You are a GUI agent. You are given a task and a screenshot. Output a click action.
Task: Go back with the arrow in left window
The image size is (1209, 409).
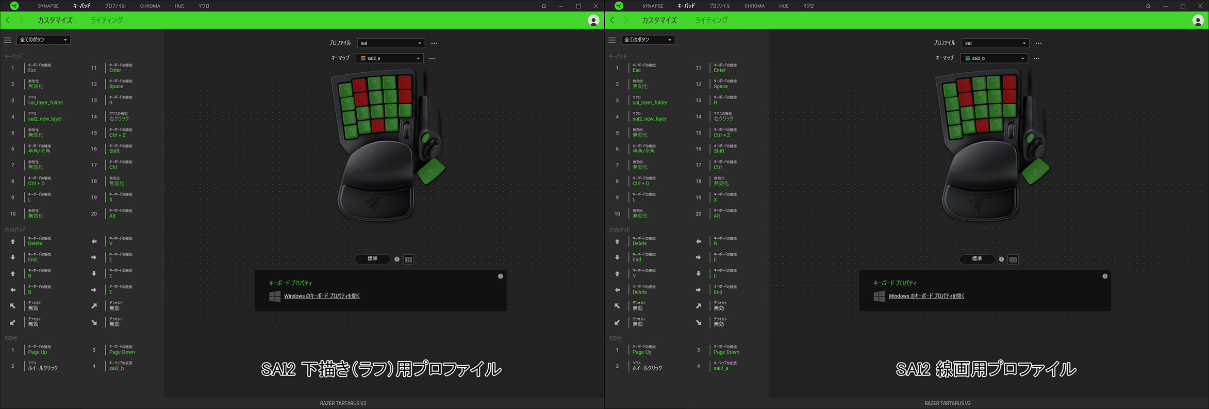[8, 20]
